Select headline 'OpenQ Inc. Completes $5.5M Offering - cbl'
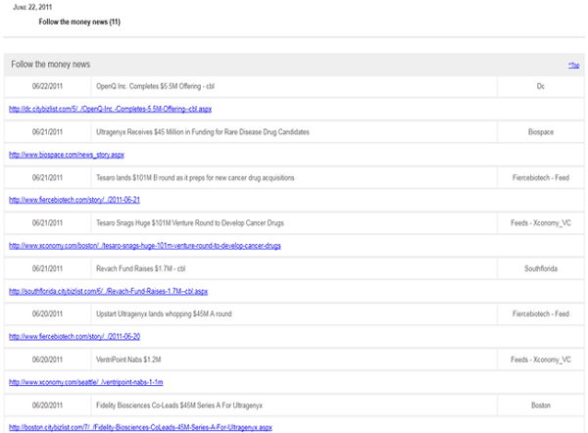 tap(155, 86)
